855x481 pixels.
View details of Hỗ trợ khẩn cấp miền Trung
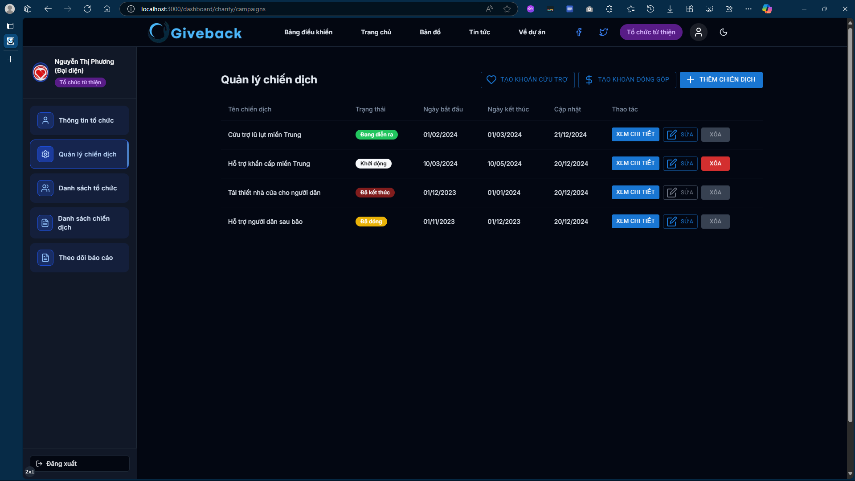(635, 163)
